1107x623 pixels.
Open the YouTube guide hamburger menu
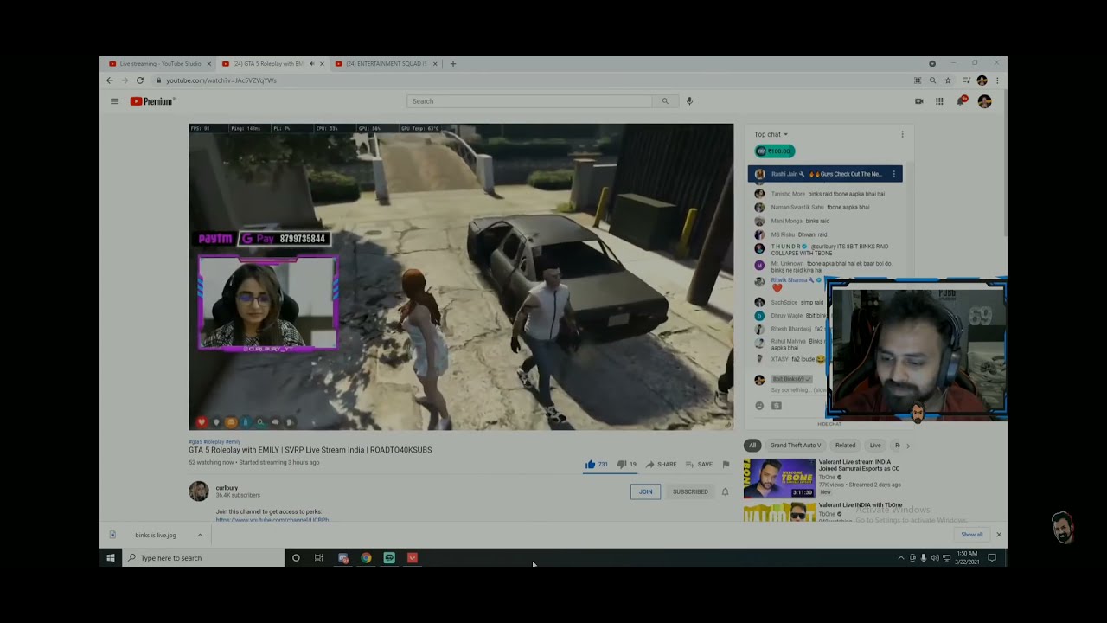pyautogui.click(x=114, y=101)
